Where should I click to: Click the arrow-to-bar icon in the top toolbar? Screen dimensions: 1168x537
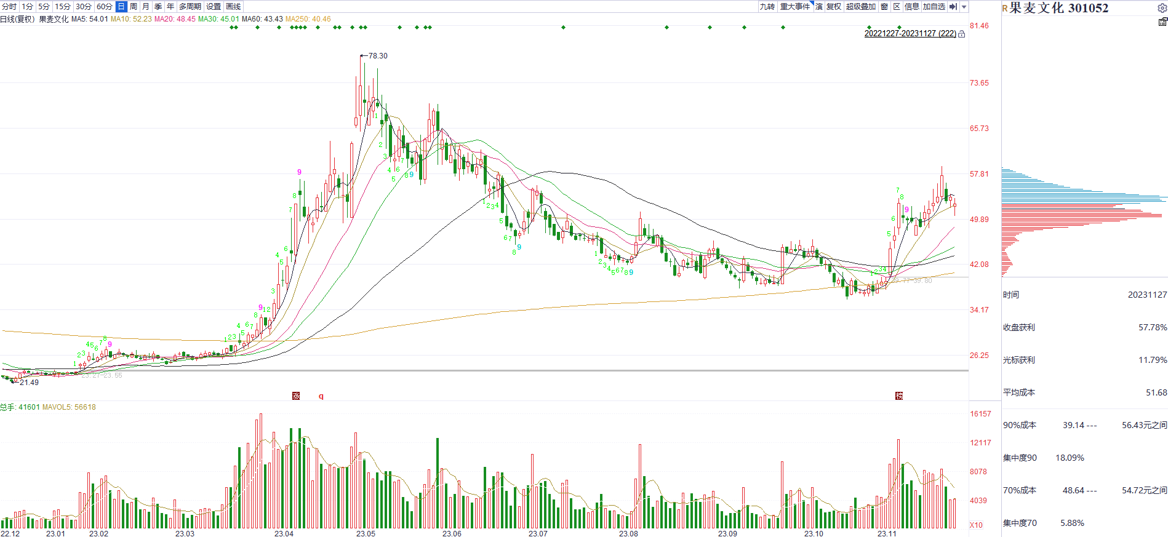tap(953, 6)
